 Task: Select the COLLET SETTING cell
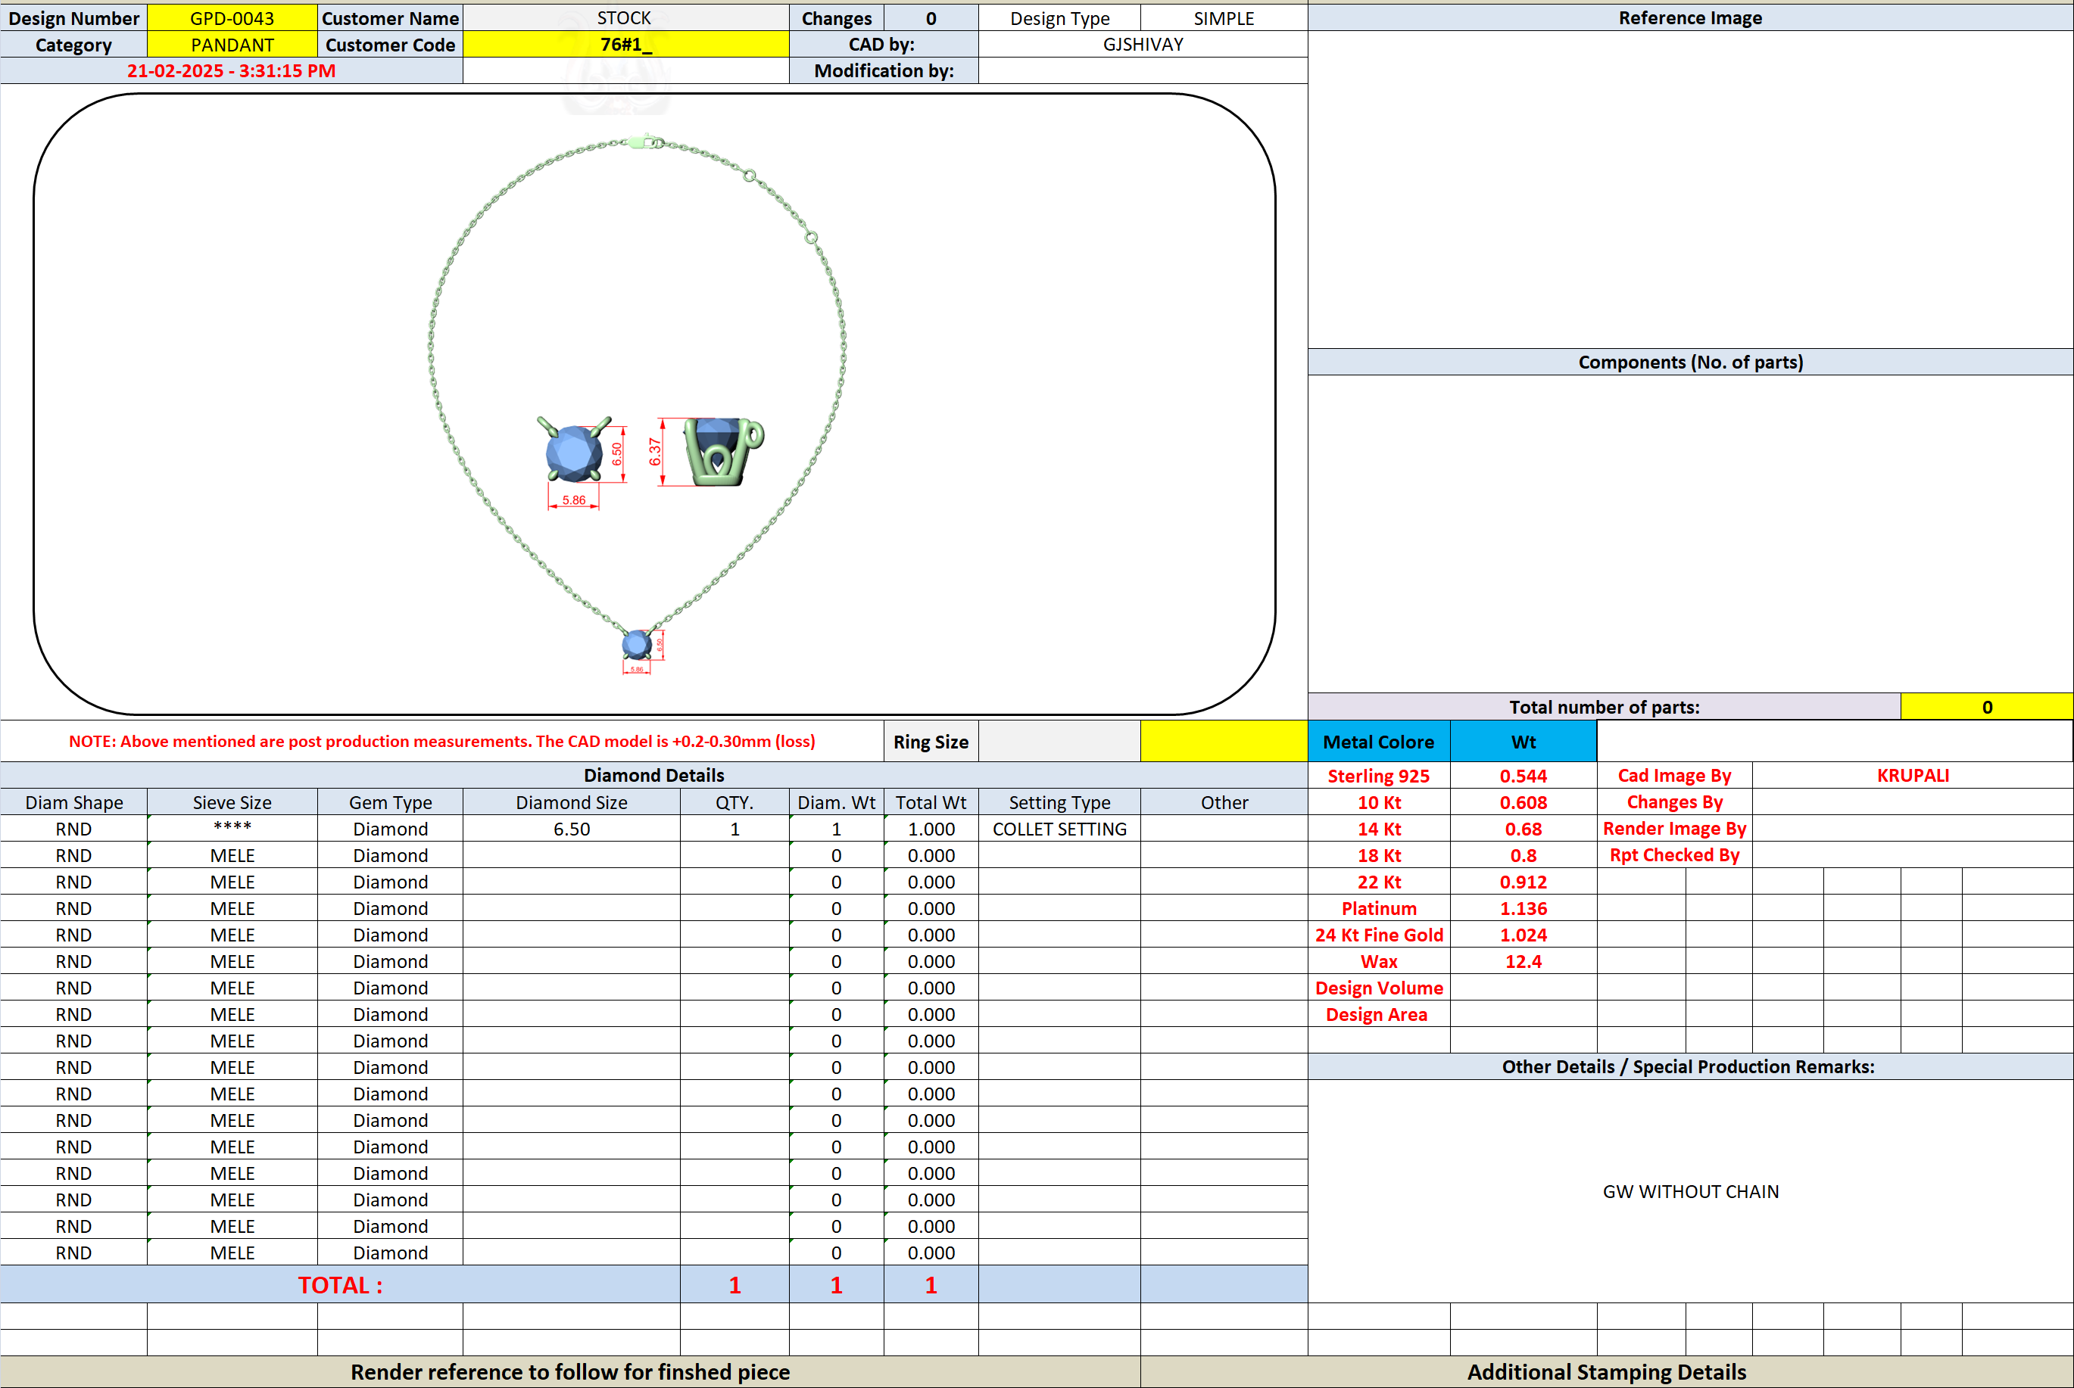point(1060,829)
